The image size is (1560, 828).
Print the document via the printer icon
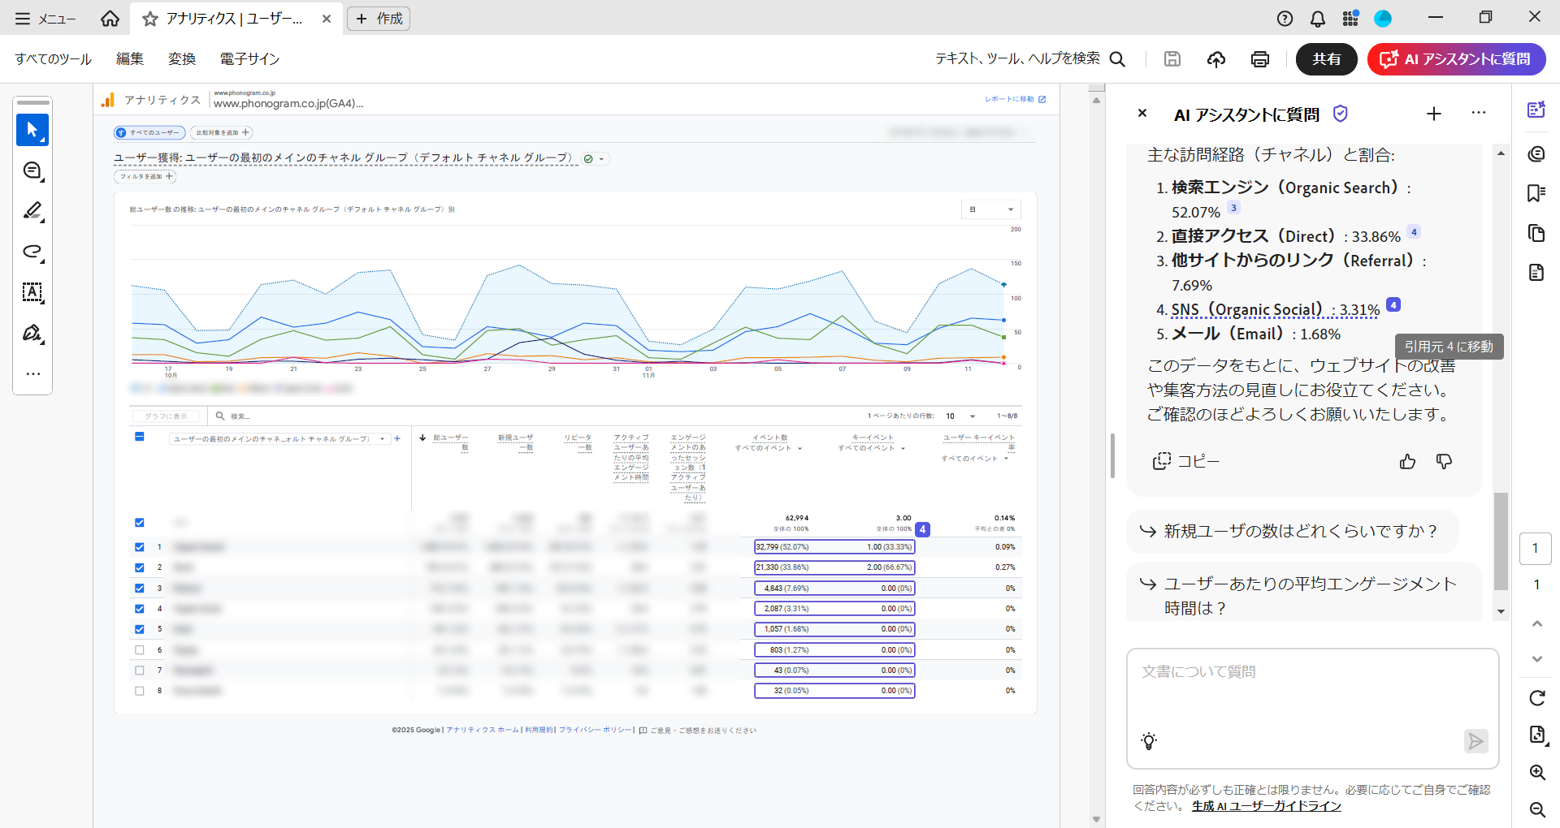[x=1259, y=58]
